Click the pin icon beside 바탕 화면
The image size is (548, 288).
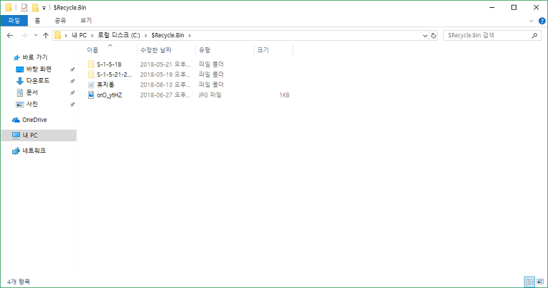[x=72, y=69]
